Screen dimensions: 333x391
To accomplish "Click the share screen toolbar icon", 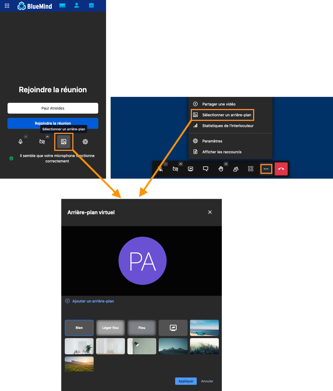I will 191,169.
